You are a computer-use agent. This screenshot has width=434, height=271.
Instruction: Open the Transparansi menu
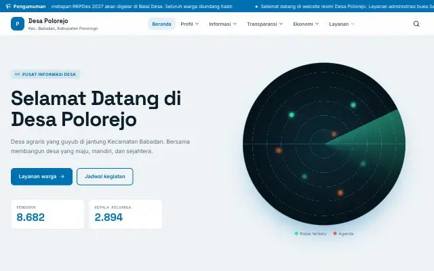click(265, 24)
